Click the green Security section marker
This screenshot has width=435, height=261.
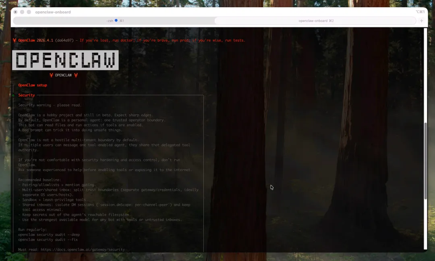(13, 95)
